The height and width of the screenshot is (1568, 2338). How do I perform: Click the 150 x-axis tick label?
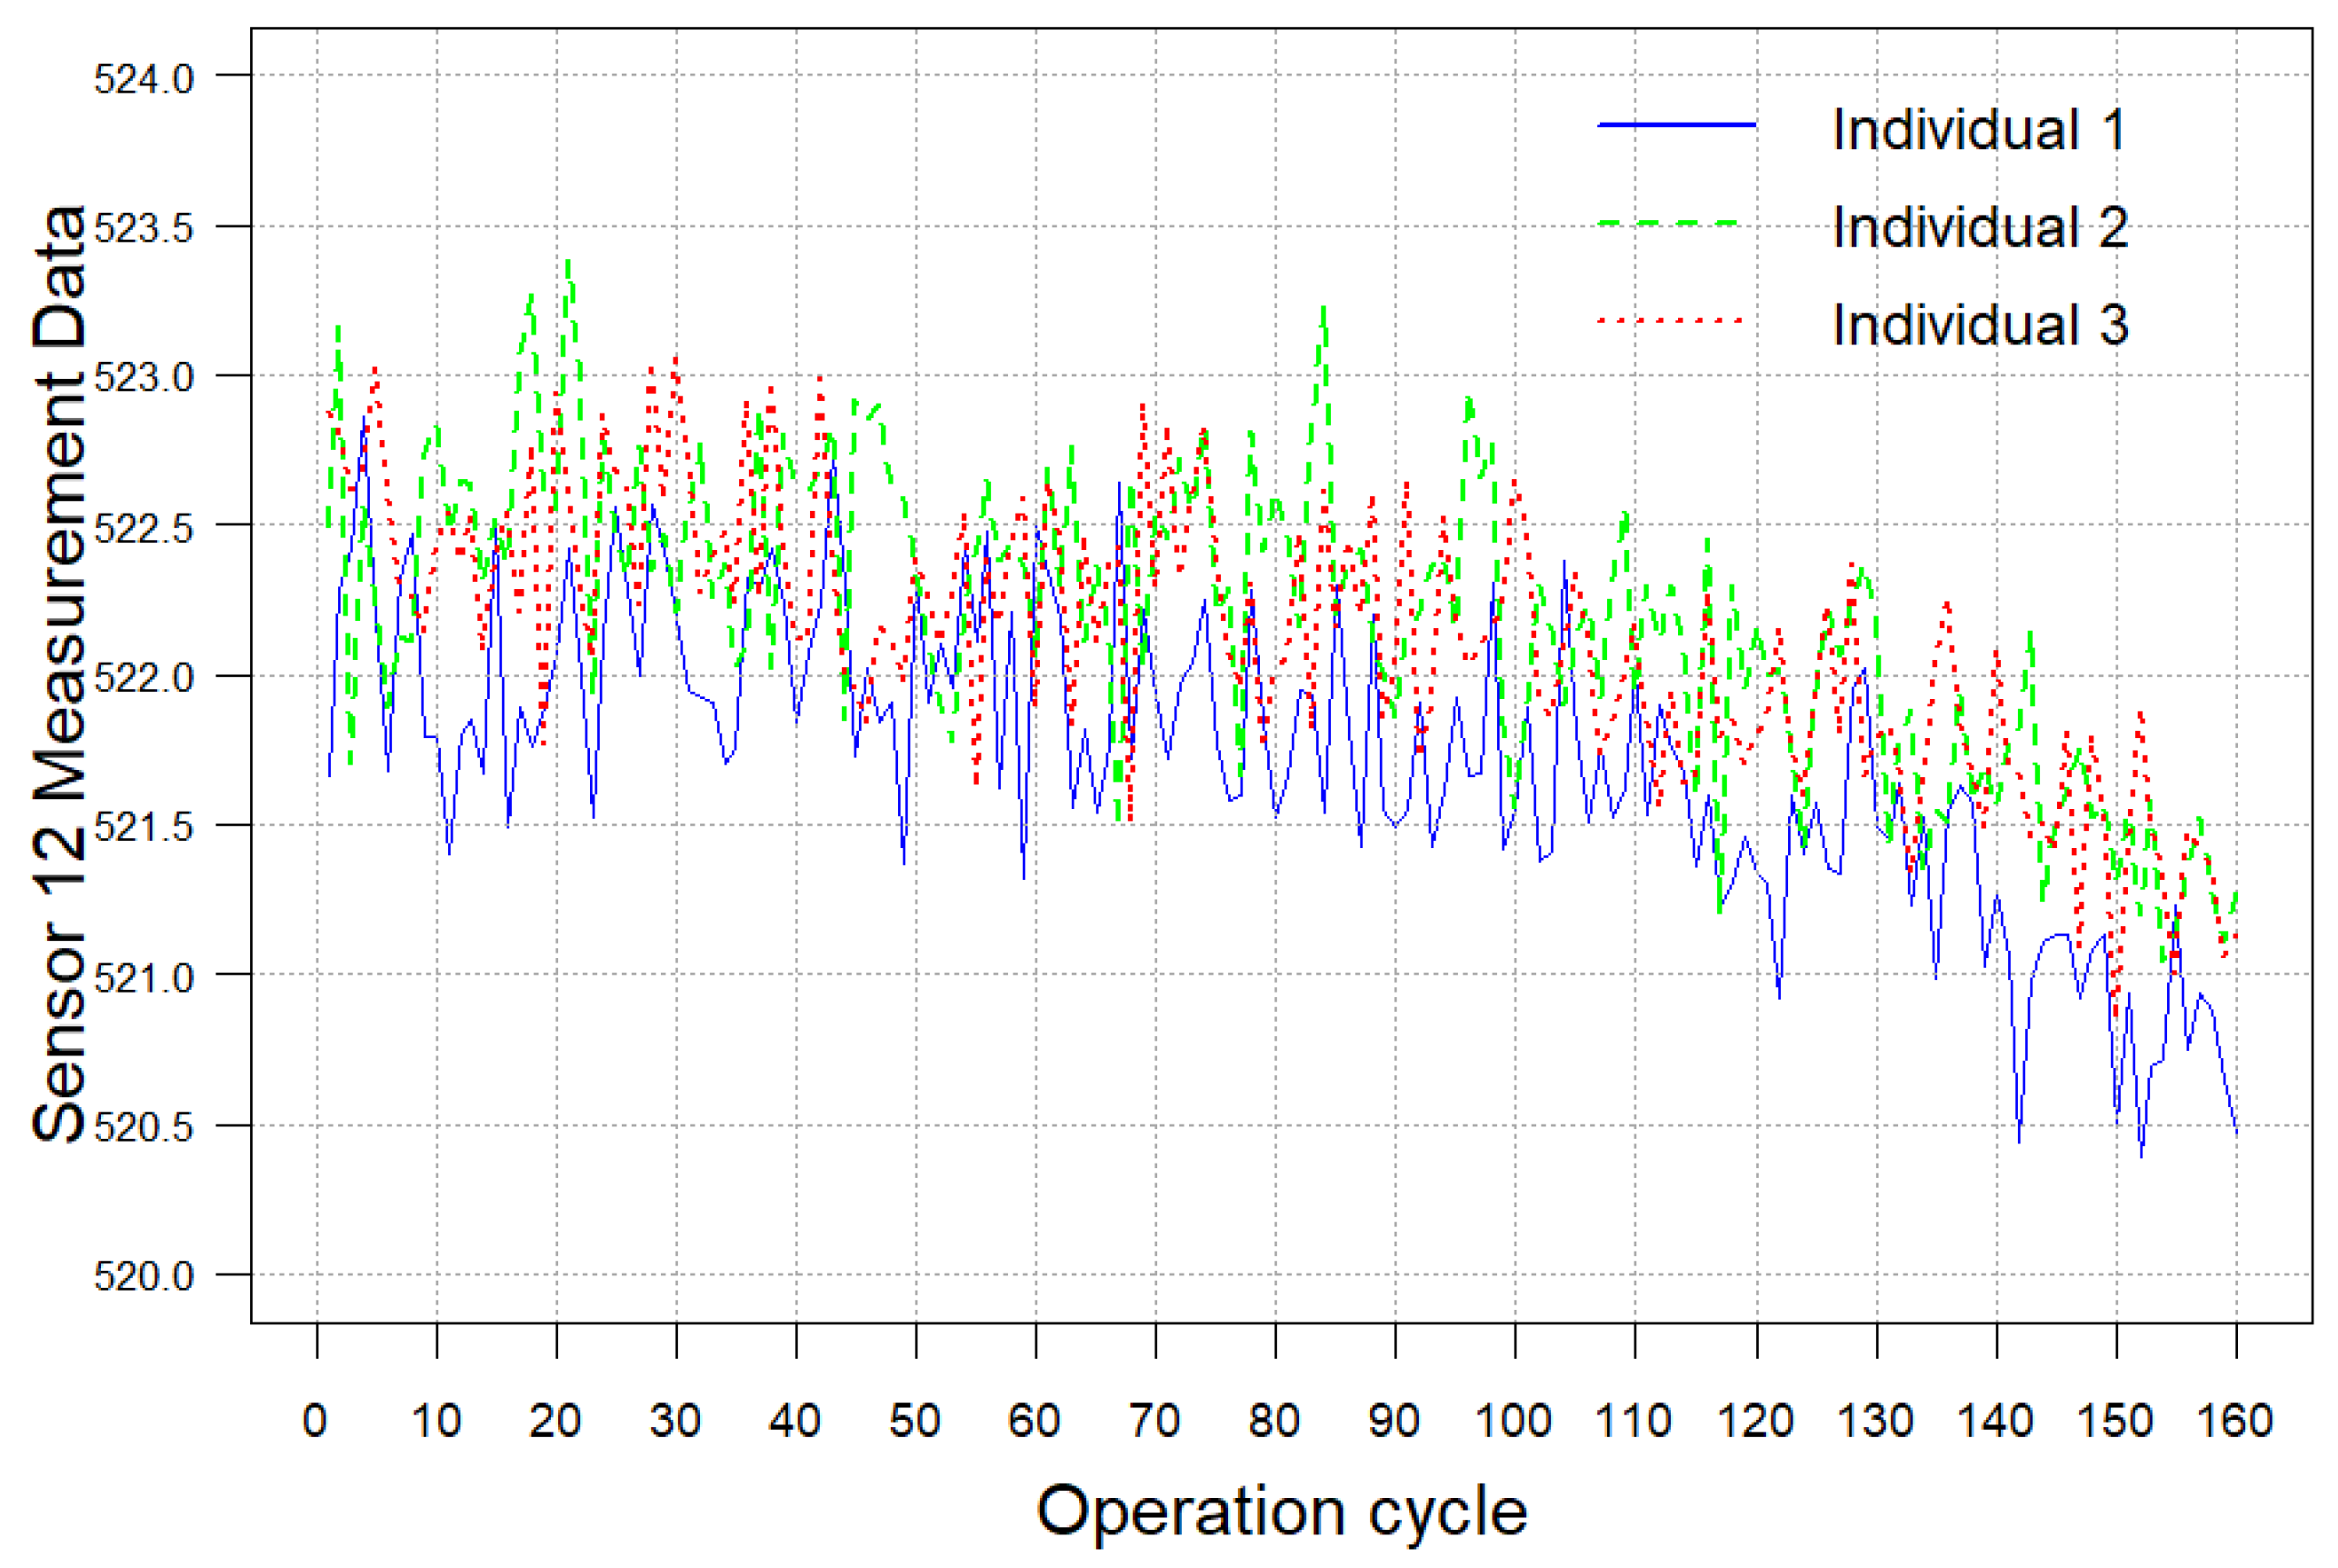[x=2115, y=1421]
